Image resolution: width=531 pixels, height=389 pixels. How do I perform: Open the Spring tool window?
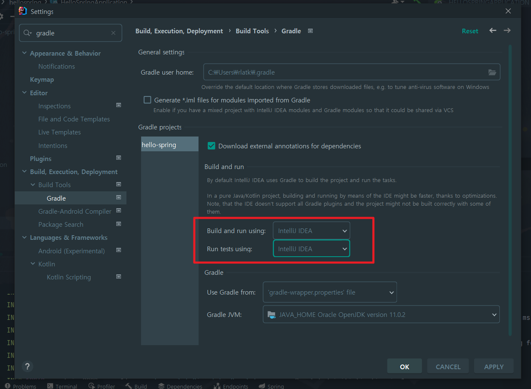[x=271, y=386]
